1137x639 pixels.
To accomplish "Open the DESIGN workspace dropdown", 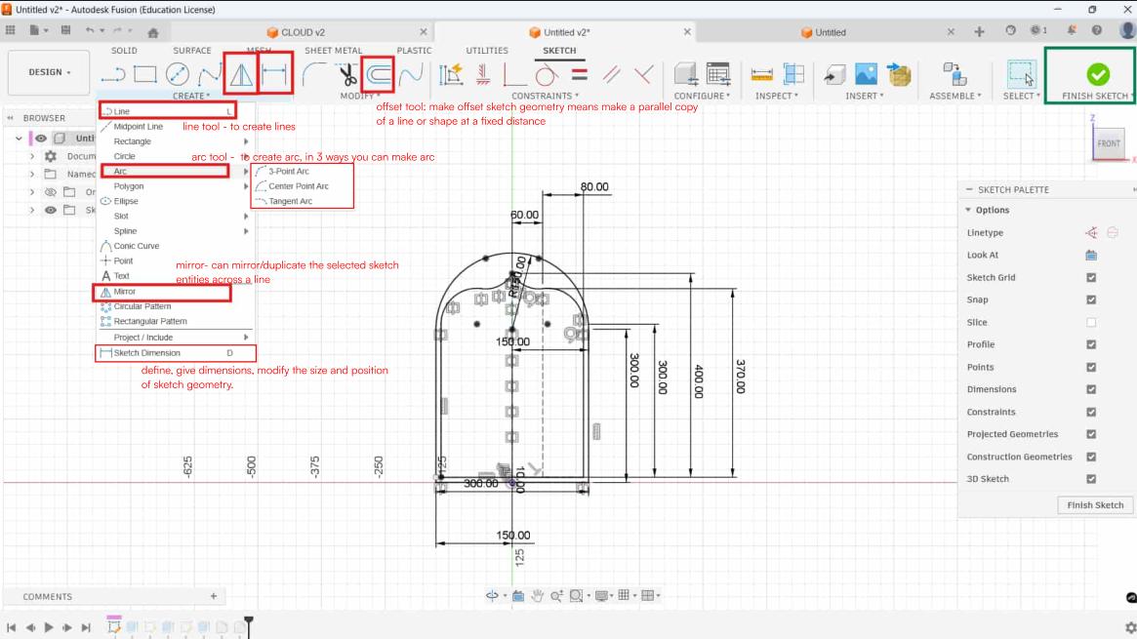I will [50, 72].
